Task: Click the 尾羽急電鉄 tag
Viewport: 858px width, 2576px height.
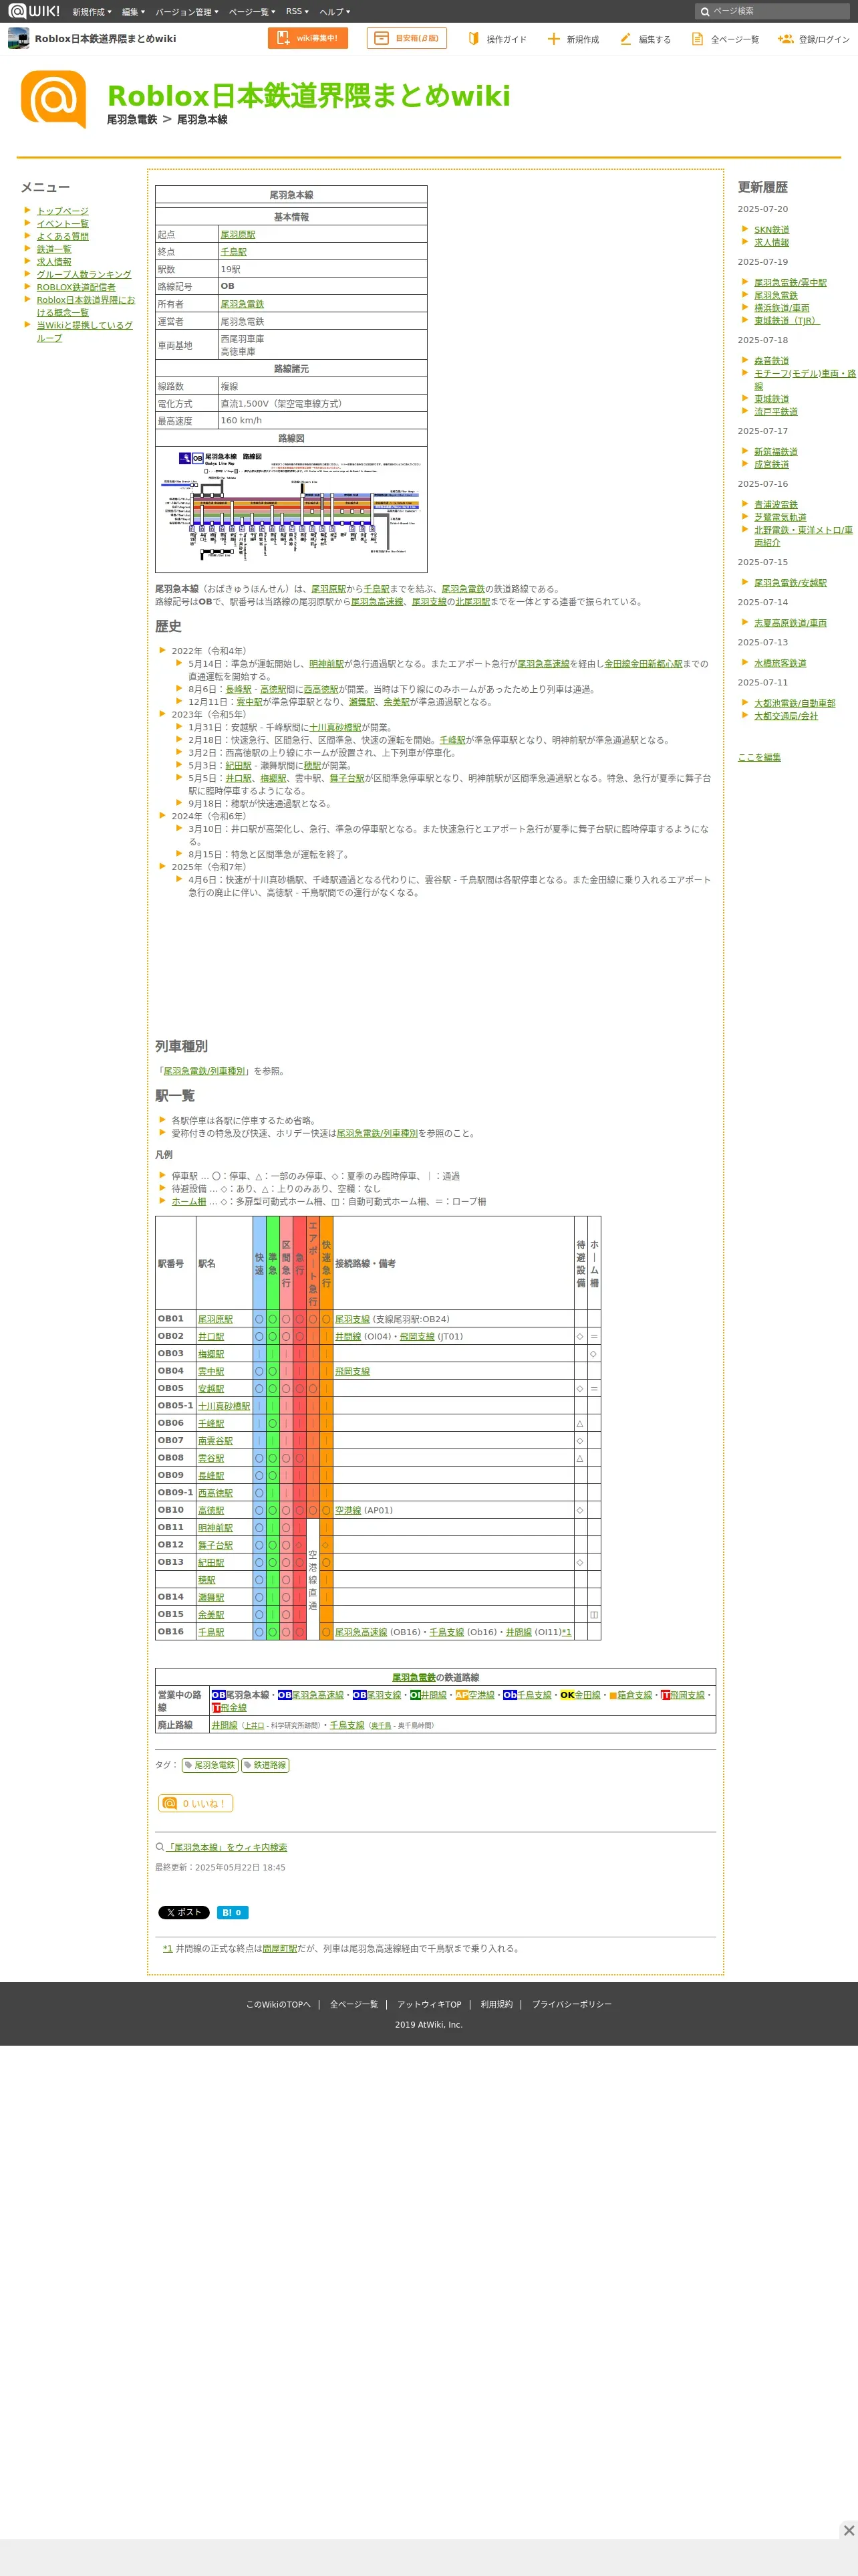Action: (210, 1765)
